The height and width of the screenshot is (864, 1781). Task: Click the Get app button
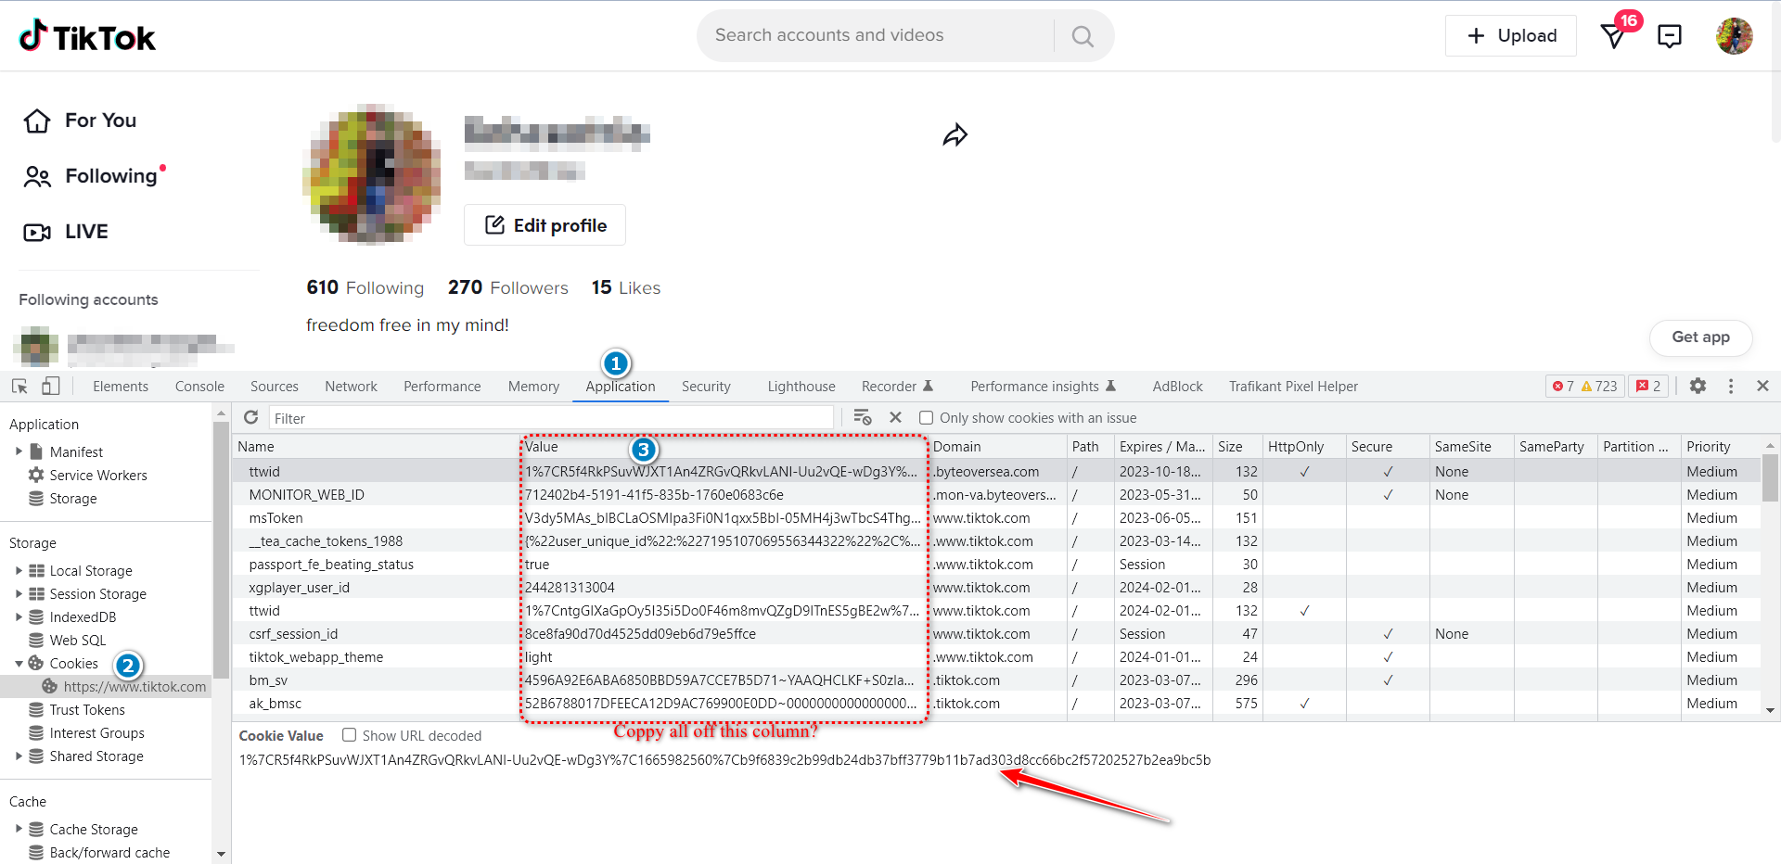pos(1700,337)
